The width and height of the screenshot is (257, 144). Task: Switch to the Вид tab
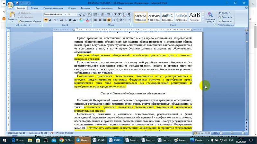tap(120, 8)
